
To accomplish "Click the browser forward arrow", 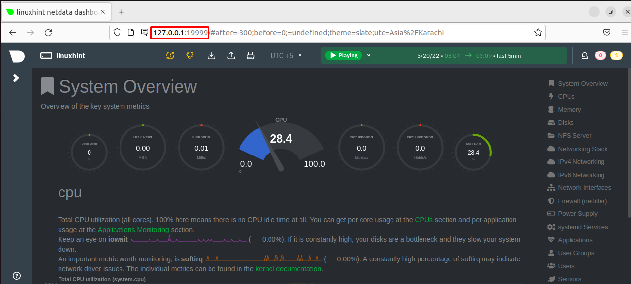I will pos(30,32).
